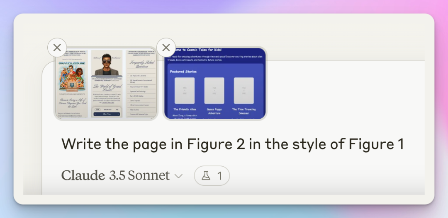
Task: Remove the first attached image
Action: coord(57,48)
